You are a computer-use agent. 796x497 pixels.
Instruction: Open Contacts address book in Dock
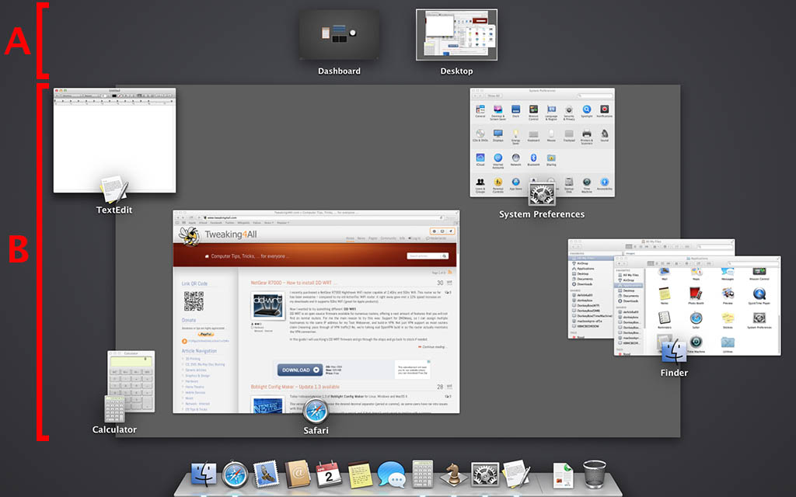click(298, 474)
